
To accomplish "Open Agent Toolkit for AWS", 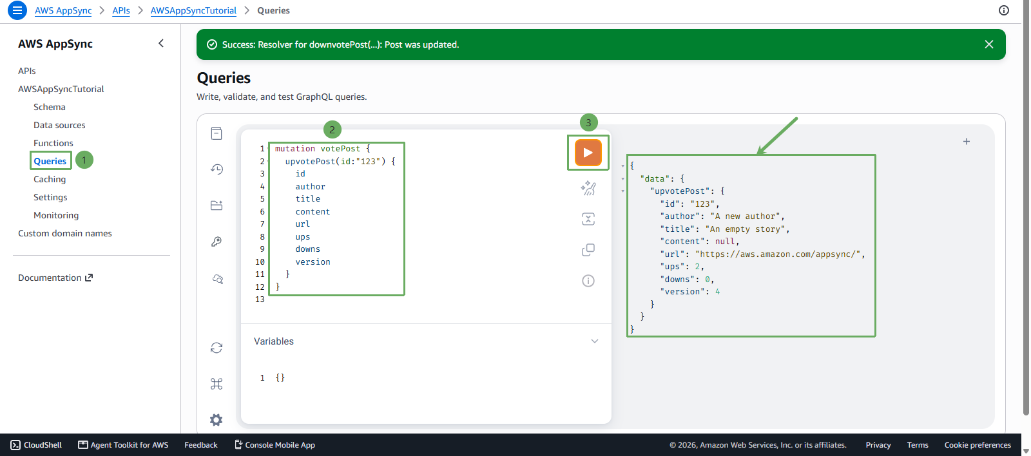I will (123, 445).
